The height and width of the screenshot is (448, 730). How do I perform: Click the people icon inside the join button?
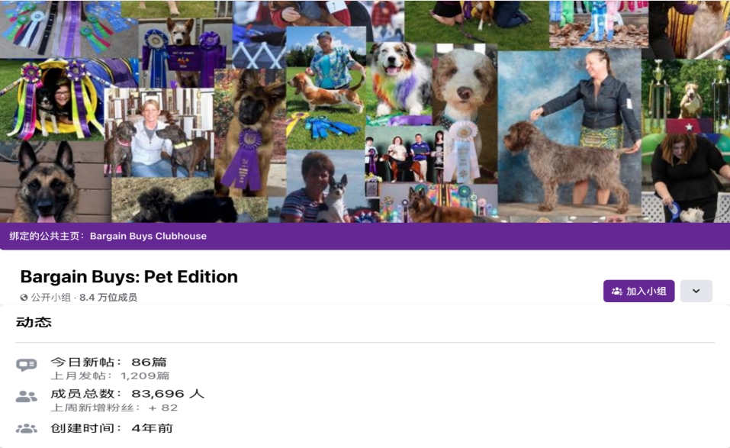point(617,291)
